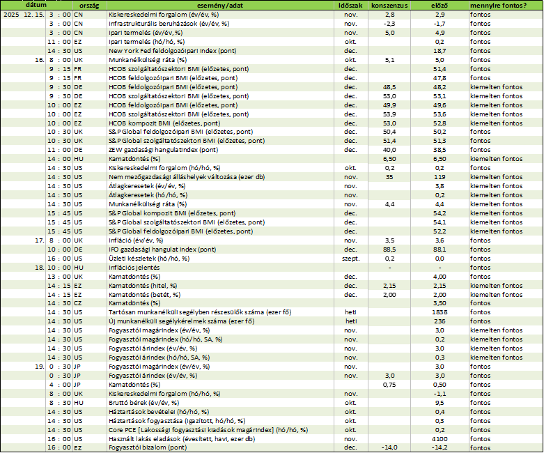Select the "Kamatdöntés (betét, %)" cell
Viewport: 544px width, 453px height.
tap(220, 295)
